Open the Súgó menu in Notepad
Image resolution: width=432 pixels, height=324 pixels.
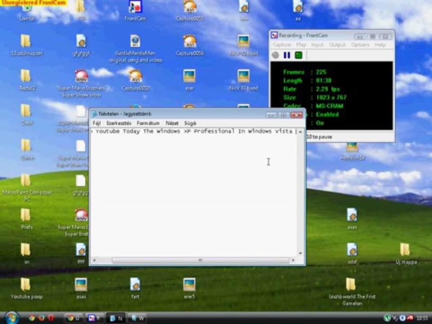190,123
